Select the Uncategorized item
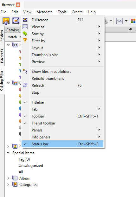Viewport: 136px width, 197px height. pyautogui.click(x=31, y=166)
